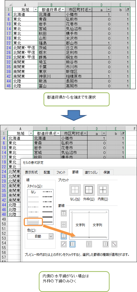Image resolution: width=137 pixels, height=292 pixels.
Task: Toggle the inner vertical border button
Action: click(x=89, y=244)
